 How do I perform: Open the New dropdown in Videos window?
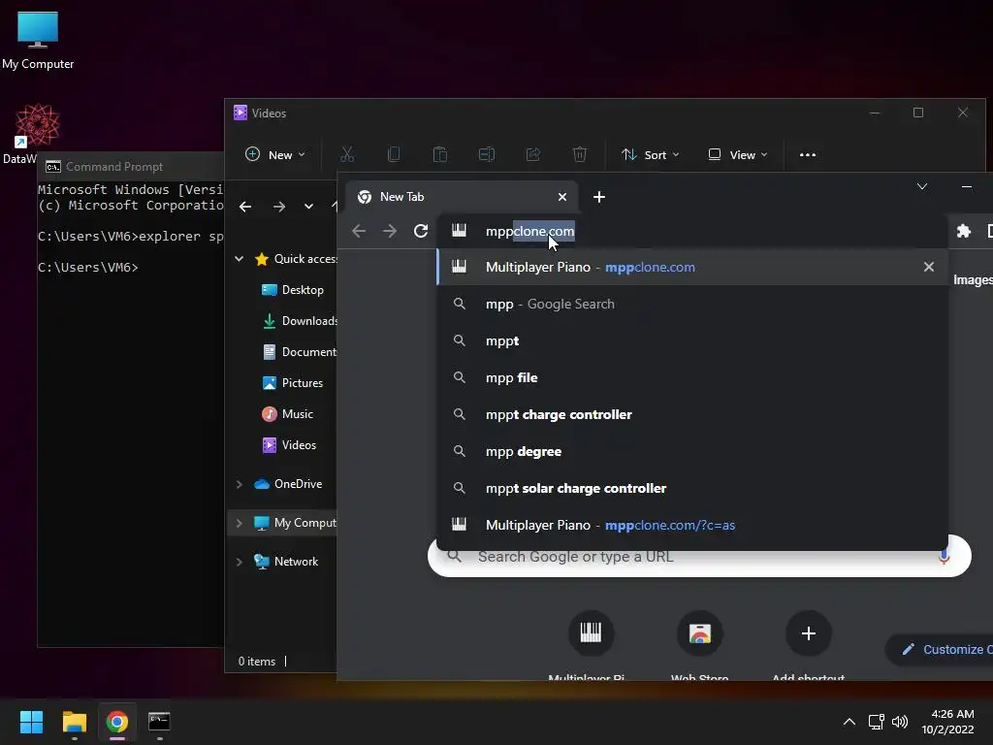(274, 154)
